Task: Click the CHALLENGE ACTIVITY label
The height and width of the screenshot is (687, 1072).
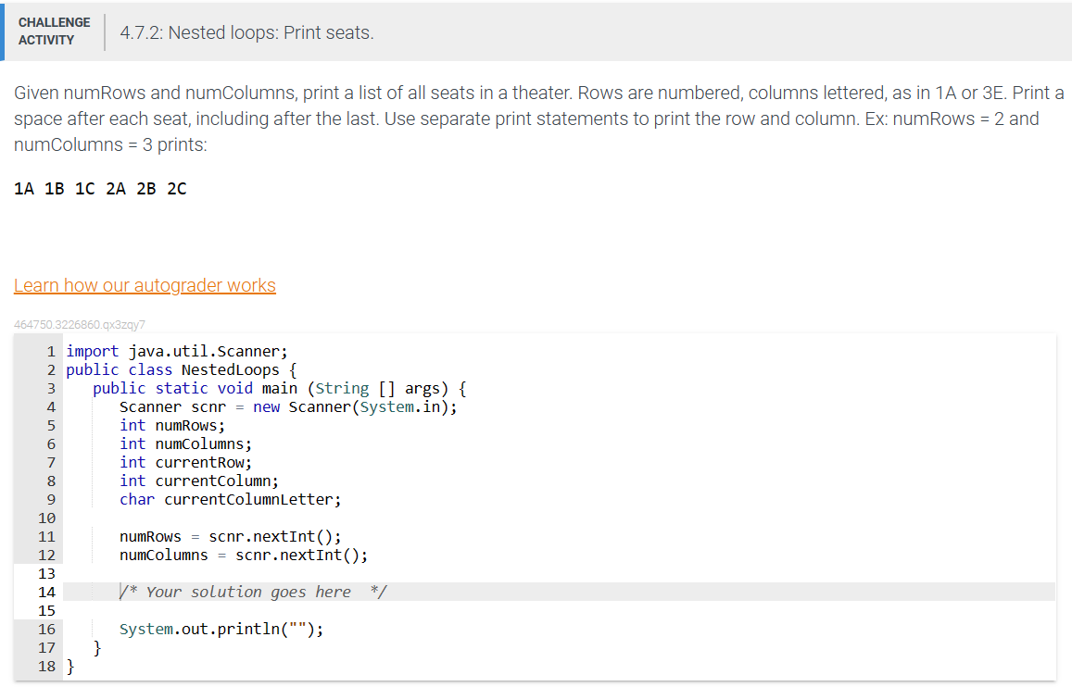Action: click(54, 31)
